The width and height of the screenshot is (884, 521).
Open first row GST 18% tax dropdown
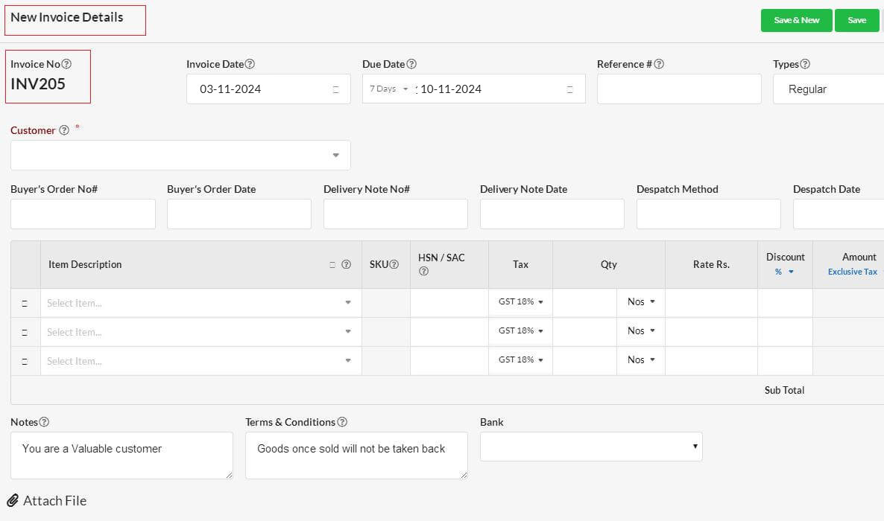[520, 302]
